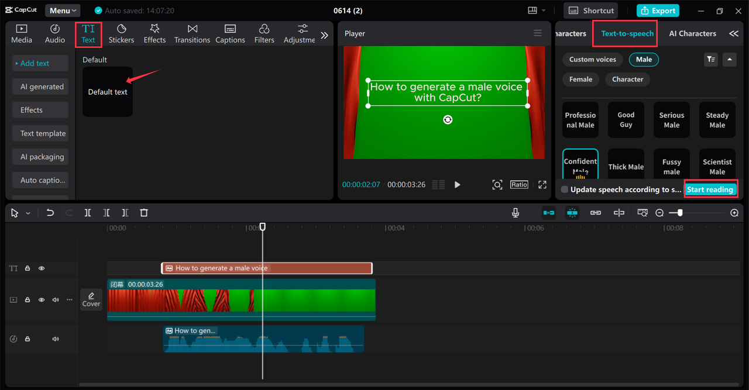Collapse voice category filters with up arrow
The width and height of the screenshot is (749, 390).
729,59
